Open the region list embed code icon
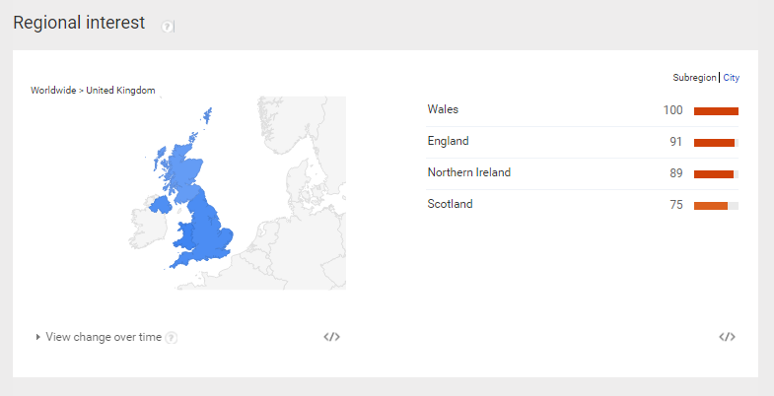The image size is (774, 396). pyautogui.click(x=727, y=337)
